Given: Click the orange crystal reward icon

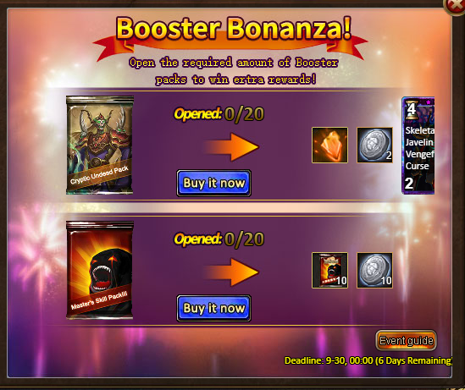Looking at the screenshot, I should pos(329,146).
